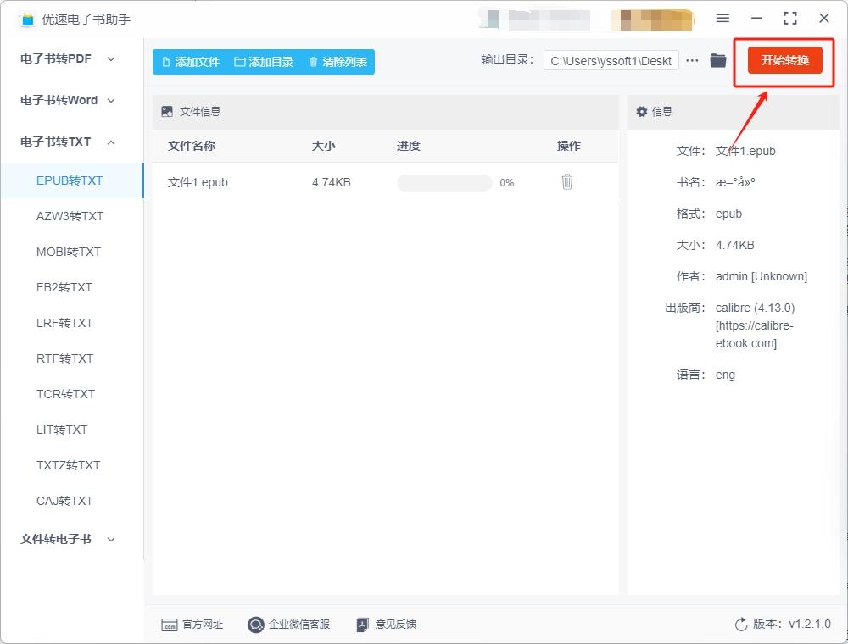Click the progress bar of 文件1.epub

coord(444,183)
